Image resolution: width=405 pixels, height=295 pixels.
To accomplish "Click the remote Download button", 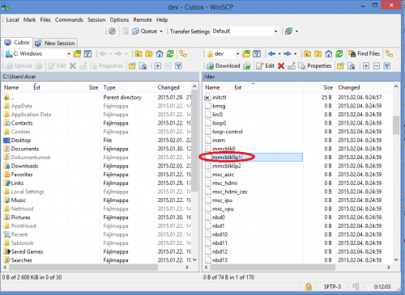I will click(224, 66).
